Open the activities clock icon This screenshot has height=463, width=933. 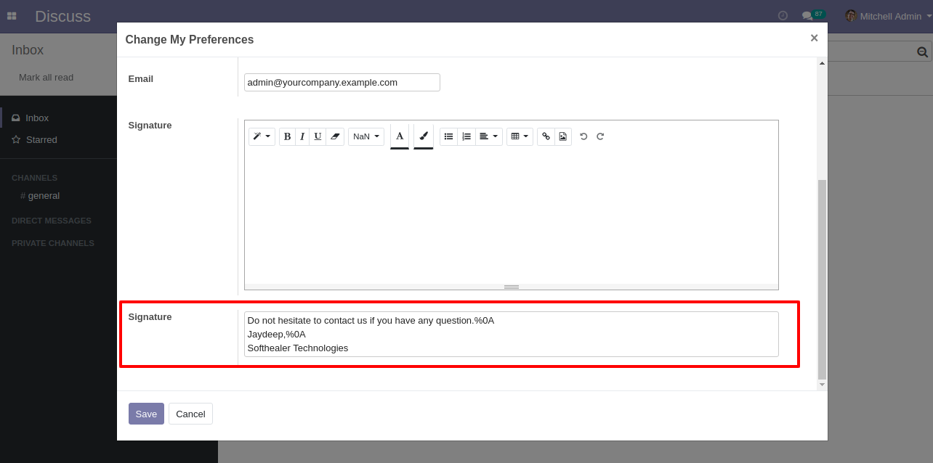tap(783, 15)
